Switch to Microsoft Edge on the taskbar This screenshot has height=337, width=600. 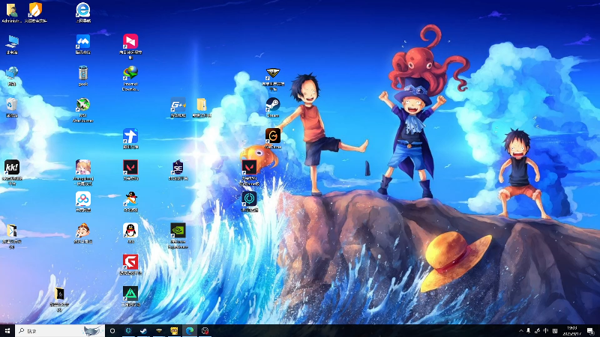(x=190, y=330)
